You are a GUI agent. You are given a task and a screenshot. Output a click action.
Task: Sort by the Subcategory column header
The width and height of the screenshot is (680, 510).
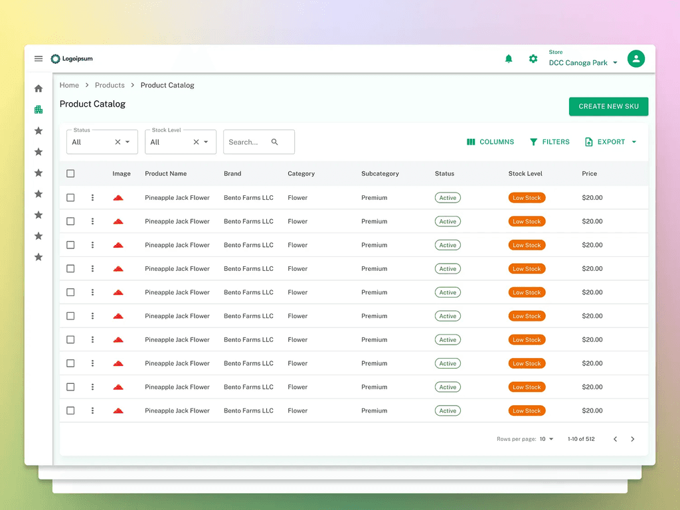click(x=380, y=173)
